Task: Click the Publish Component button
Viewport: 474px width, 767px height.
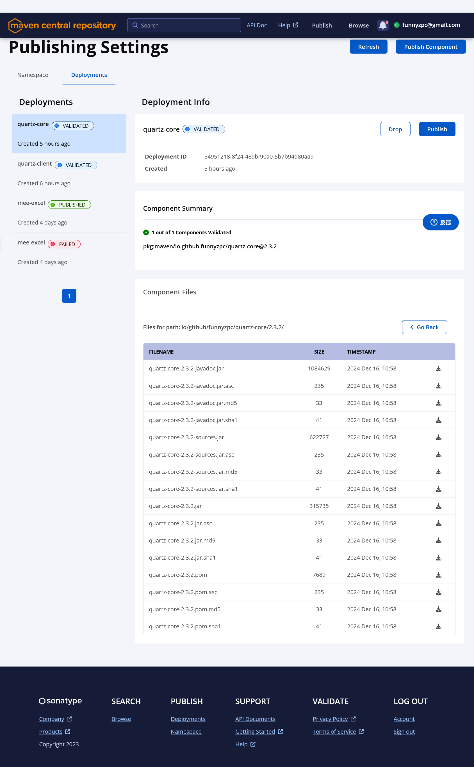Action: pyautogui.click(x=430, y=47)
